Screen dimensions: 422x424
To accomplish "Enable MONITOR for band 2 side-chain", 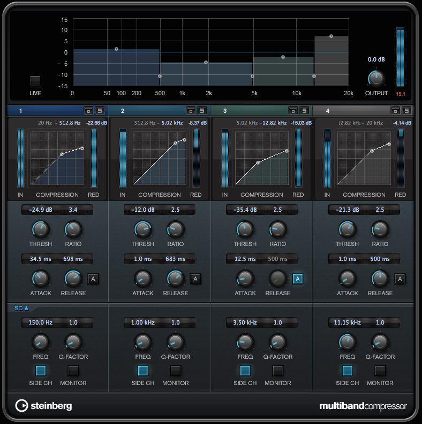I will pos(176,371).
